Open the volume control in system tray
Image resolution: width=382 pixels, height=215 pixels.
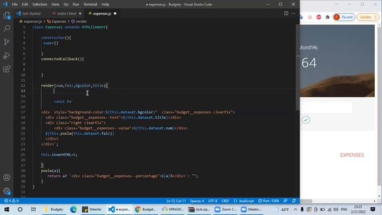pyautogui.click(x=336, y=210)
